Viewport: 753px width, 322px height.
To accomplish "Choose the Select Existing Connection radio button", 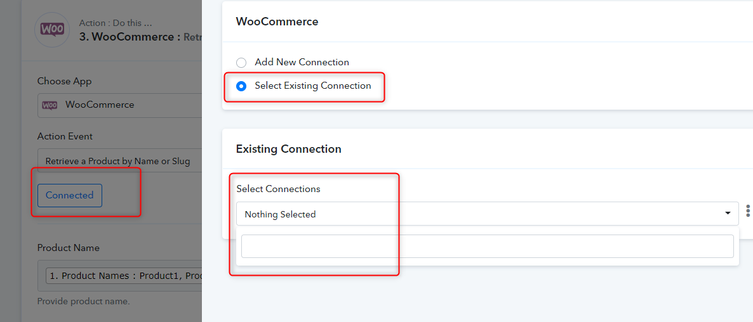I will pyautogui.click(x=241, y=86).
